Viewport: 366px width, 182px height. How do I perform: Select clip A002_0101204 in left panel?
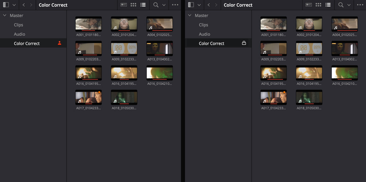click(x=124, y=24)
